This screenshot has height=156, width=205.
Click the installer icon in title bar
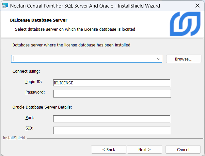click(5, 6)
